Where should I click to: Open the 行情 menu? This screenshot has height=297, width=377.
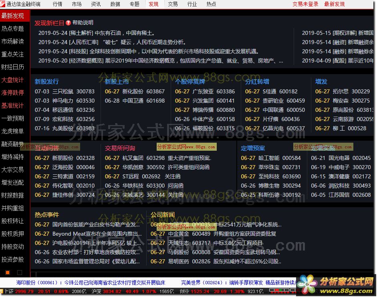click(x=57, y=4)
